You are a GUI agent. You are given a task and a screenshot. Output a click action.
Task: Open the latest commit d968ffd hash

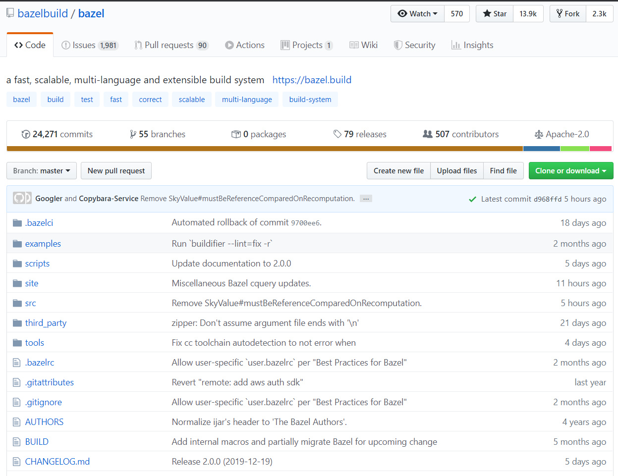click(x=548, y=199)
